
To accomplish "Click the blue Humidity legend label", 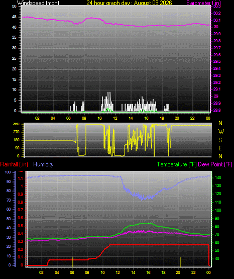I will (43, 164).
